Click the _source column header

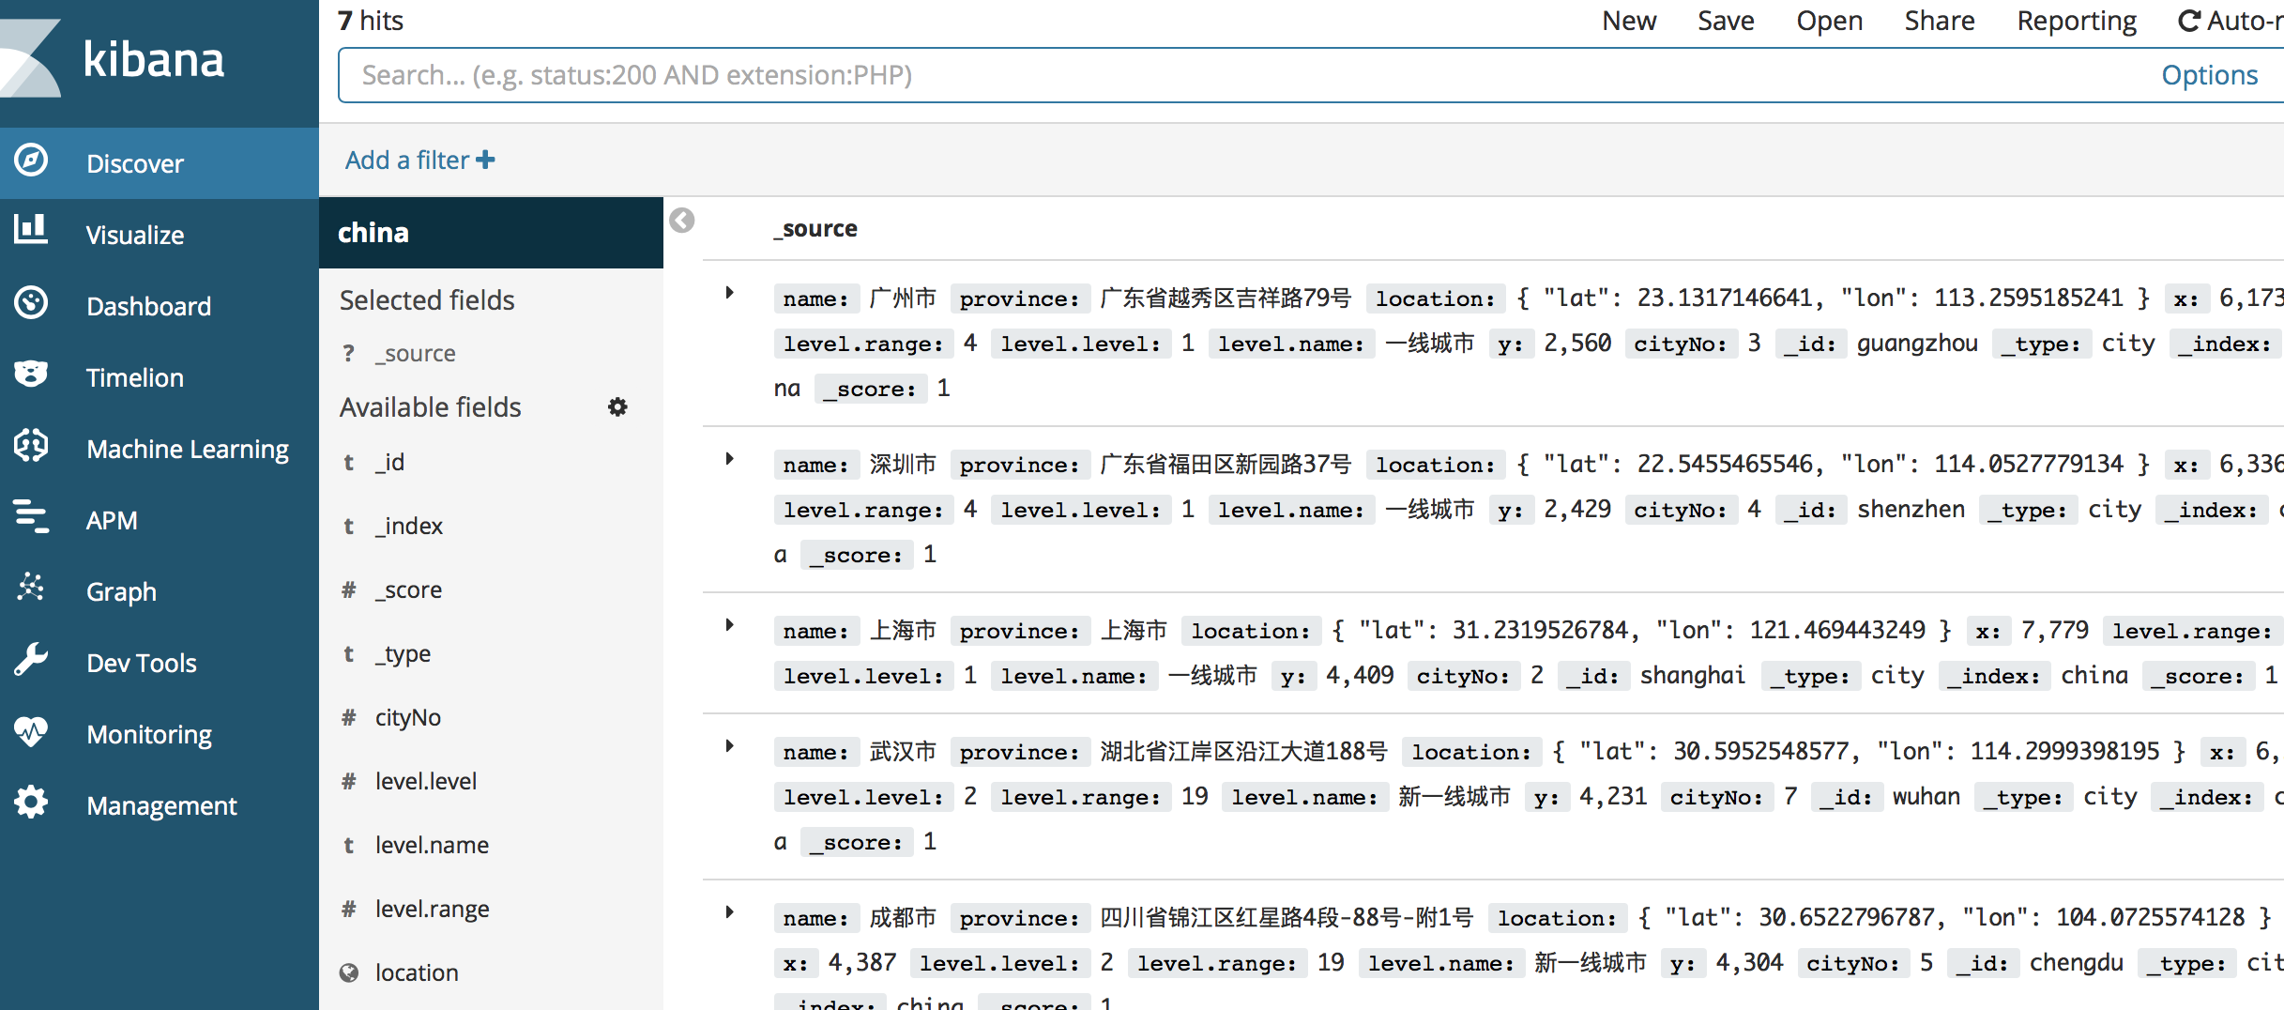pyautogui.click(x=815, y=229)
